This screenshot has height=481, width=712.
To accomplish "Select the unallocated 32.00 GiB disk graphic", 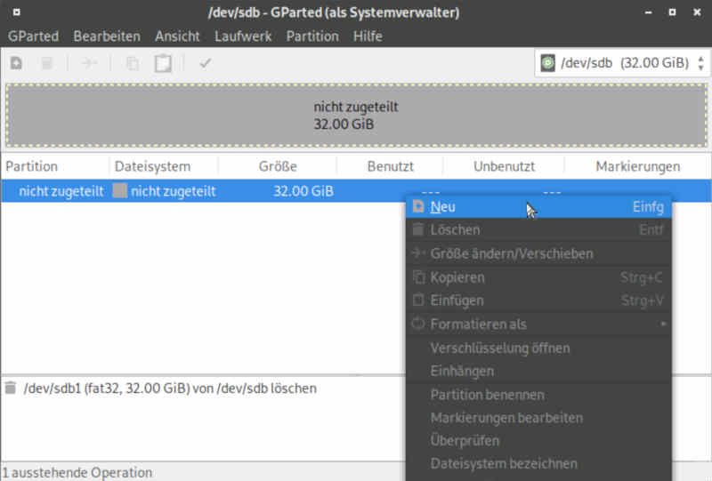I will (x=356, y=116).
